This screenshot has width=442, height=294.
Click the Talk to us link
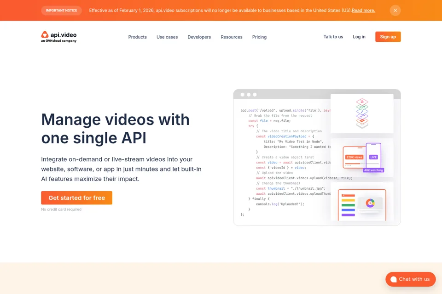click(x=333, y=37)
